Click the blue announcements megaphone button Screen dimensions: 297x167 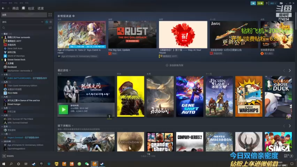pyautogui.click(x=253, y=3)
